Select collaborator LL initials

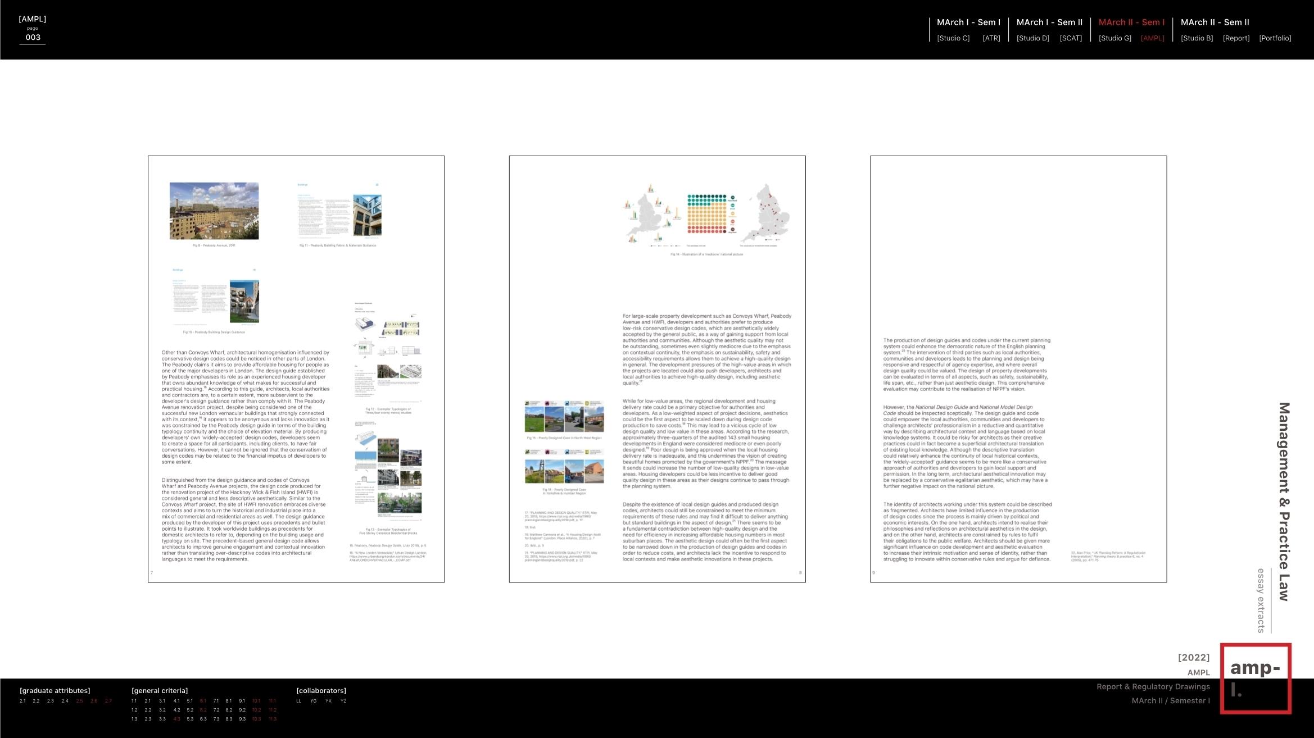(x=298, y=701)
